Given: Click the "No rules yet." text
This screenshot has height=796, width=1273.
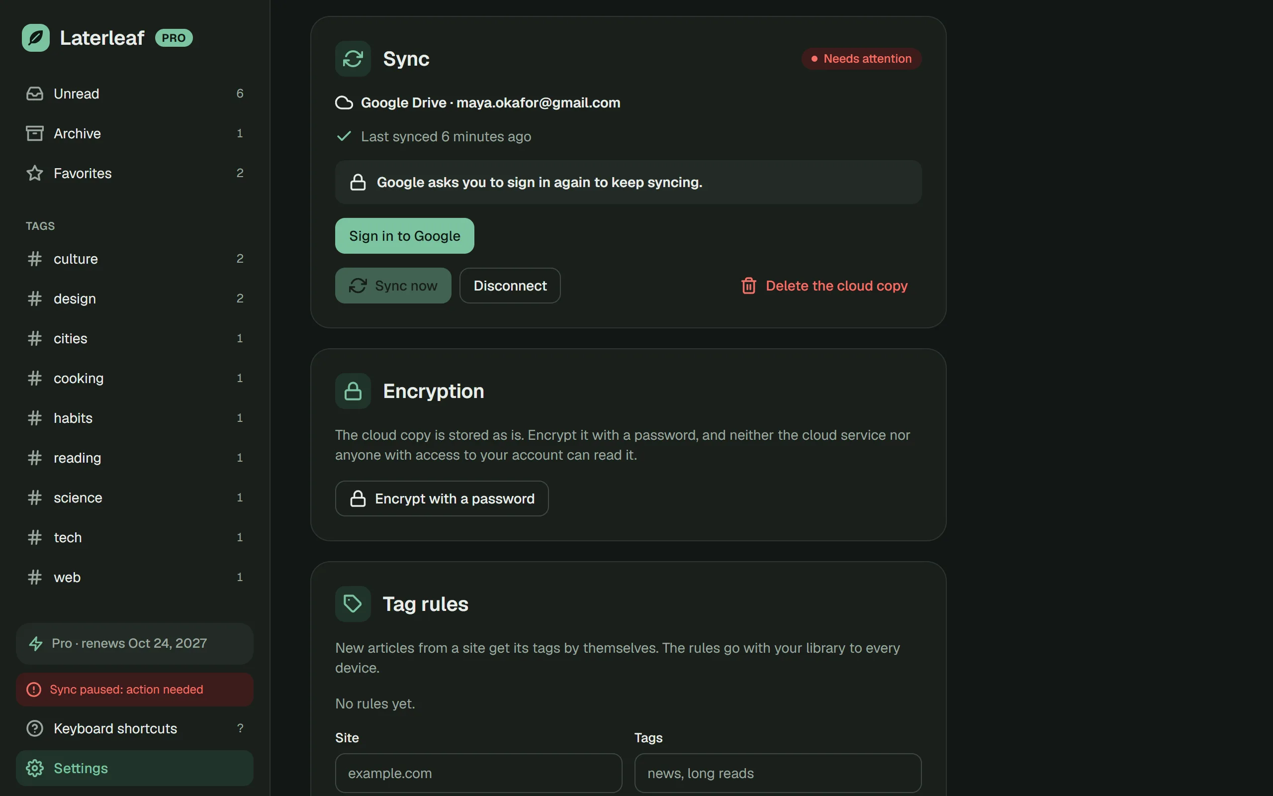Looking at the screenshot, I should 375,704.
